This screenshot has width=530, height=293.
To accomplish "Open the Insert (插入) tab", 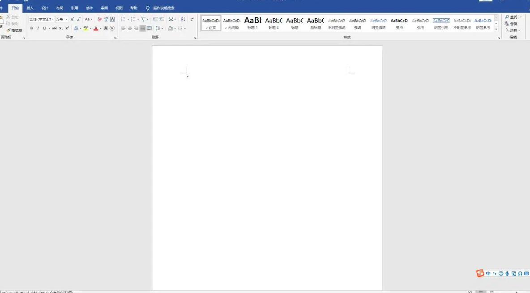I will [x=30, y=8].
